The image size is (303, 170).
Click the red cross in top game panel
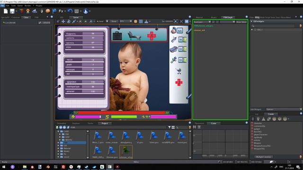tap(151, 36)
